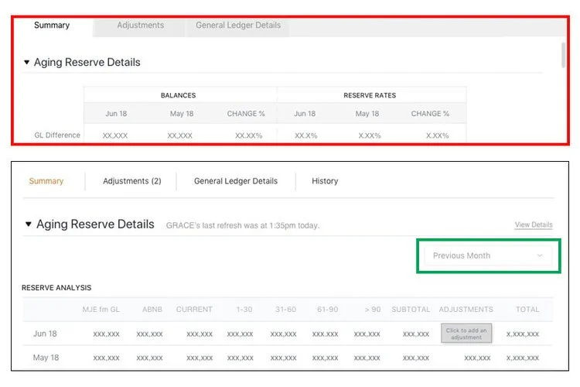Open the View Details link
This screenshot has height=387, width=580.
(x=534, y=224)
